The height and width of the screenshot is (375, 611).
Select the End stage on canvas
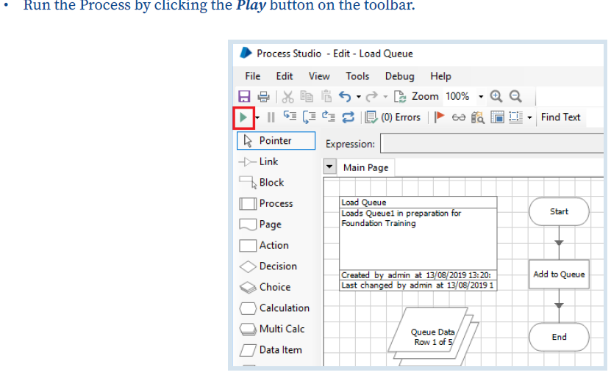pyautogui.click(x=559, y=337)
